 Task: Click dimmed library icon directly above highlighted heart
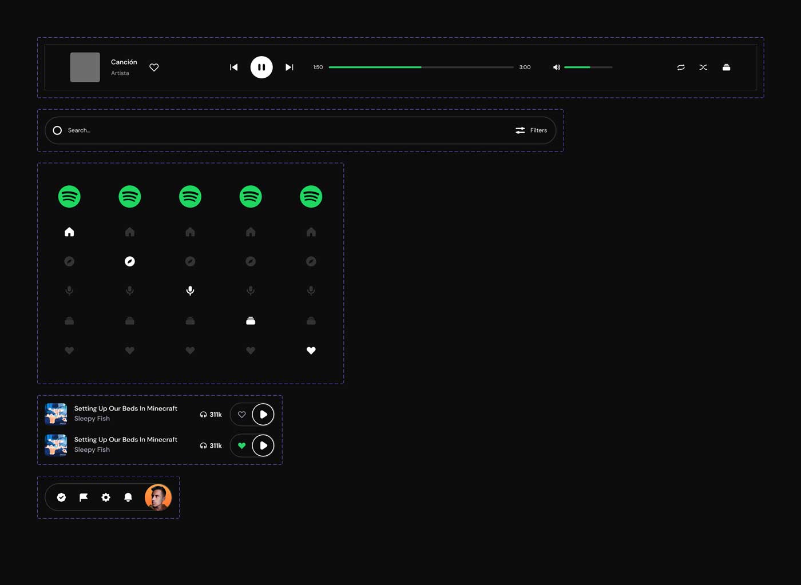tap(311, 321)
